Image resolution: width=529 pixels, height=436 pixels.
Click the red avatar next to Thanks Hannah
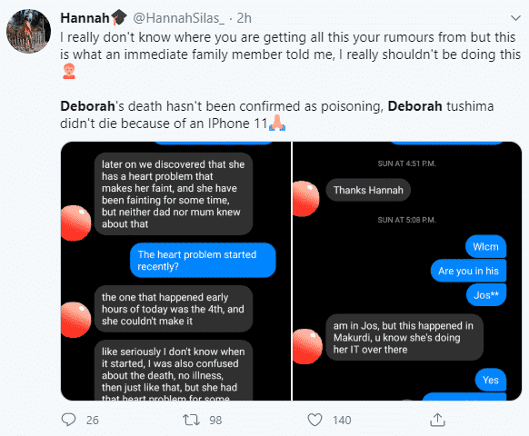[304, 199]
